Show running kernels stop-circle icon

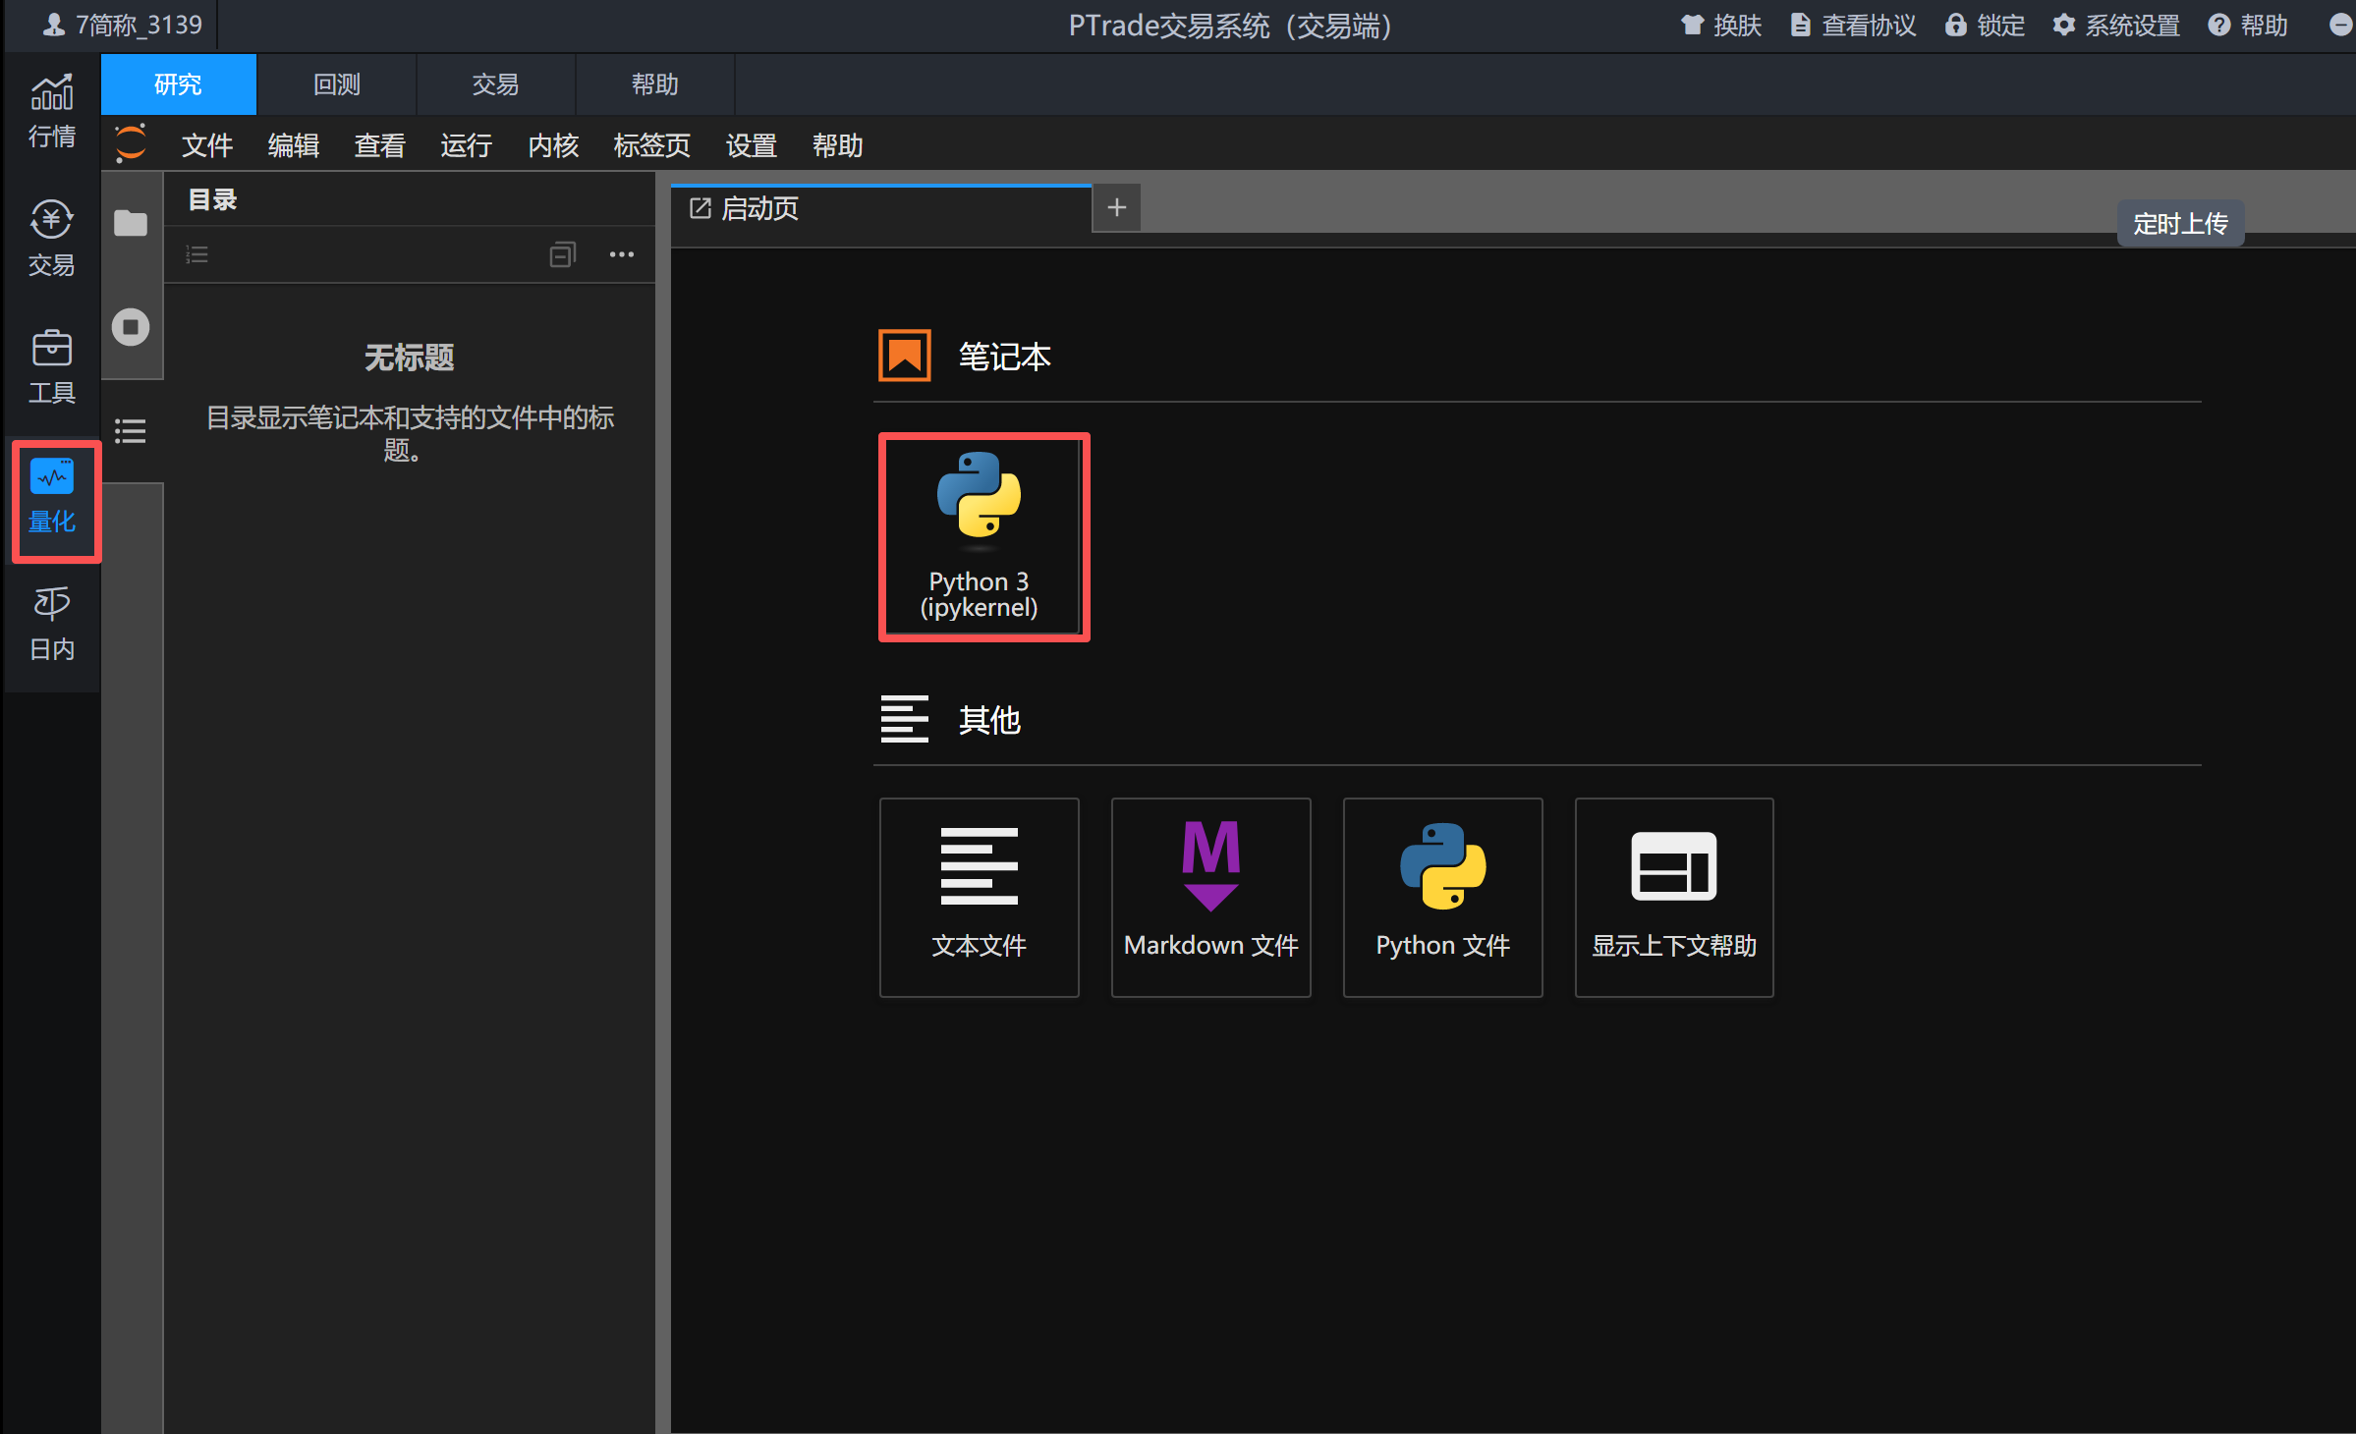(x=131, y=327)
